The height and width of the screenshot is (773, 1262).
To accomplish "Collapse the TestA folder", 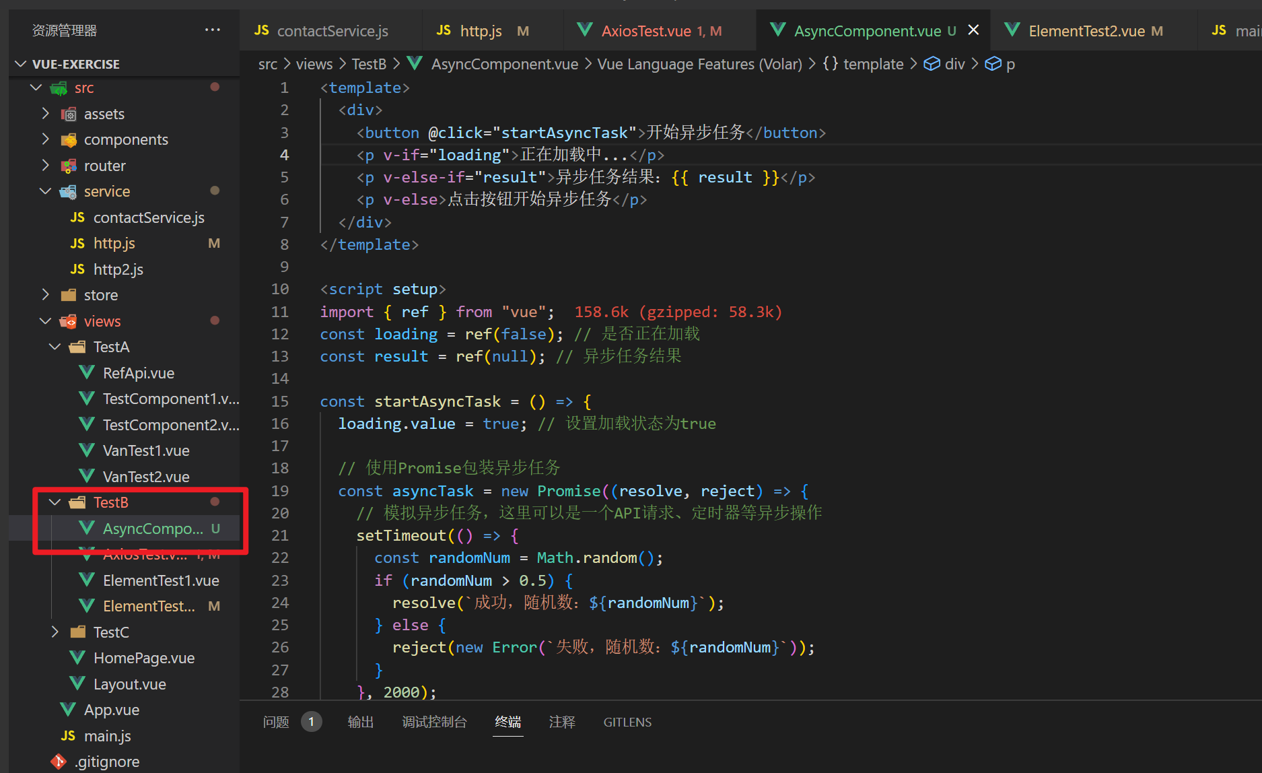I will pyautogui.click(x=55, y=347).
